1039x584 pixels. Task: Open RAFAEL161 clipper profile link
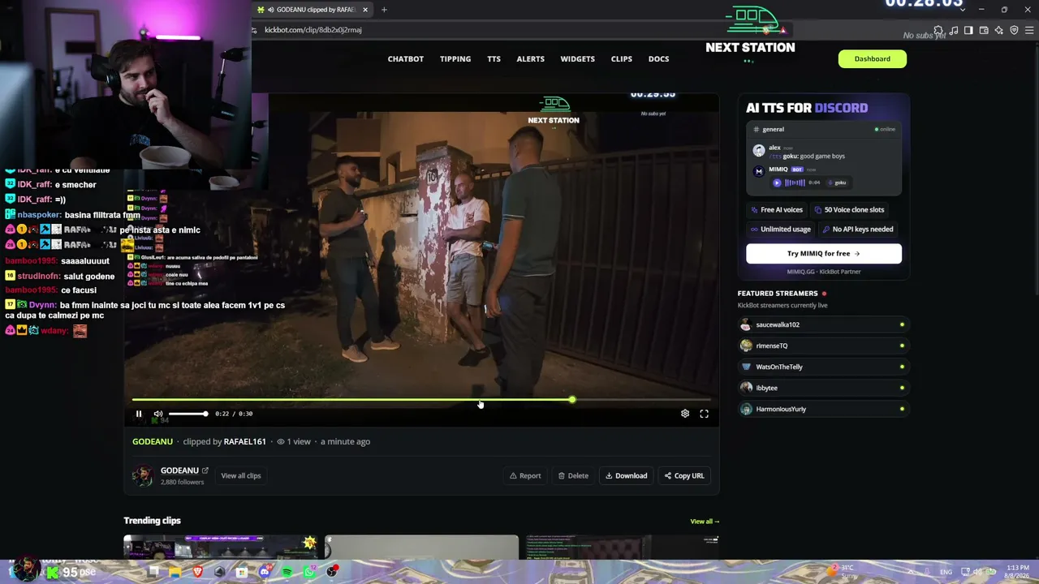pos(245,442)
